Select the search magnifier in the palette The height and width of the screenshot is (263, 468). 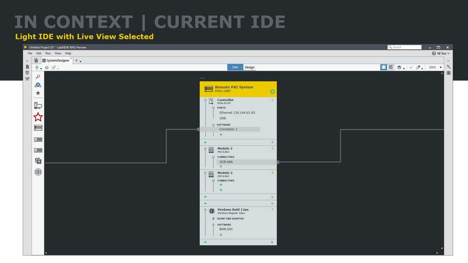point(38,77)
